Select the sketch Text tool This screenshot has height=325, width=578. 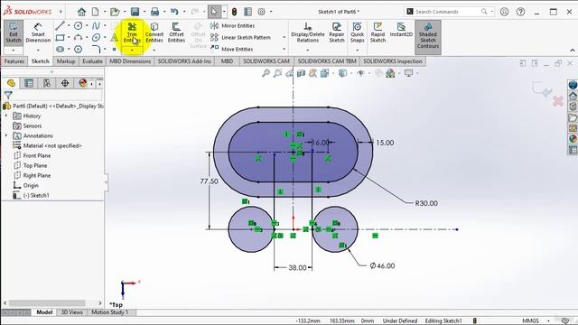pos(115,37)
